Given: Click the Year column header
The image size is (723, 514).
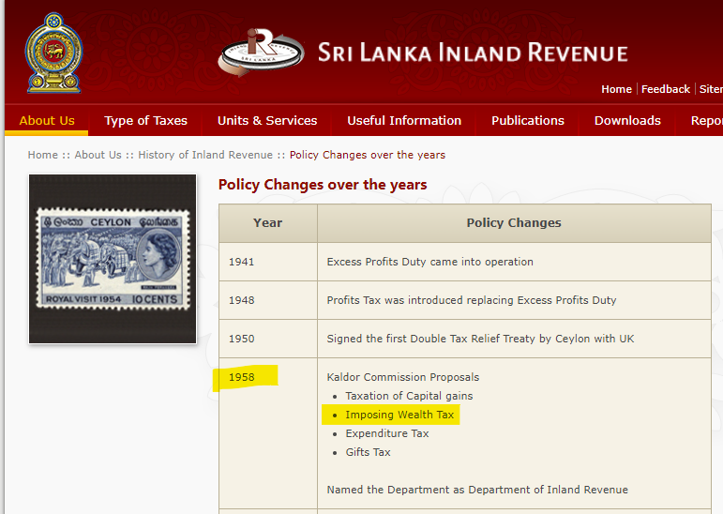Looking at the screenshot, I should point(268,223).
